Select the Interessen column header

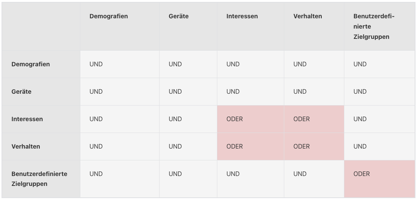242,16
